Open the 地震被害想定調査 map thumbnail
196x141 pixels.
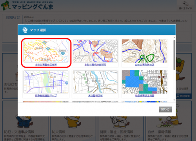(145, 82)
